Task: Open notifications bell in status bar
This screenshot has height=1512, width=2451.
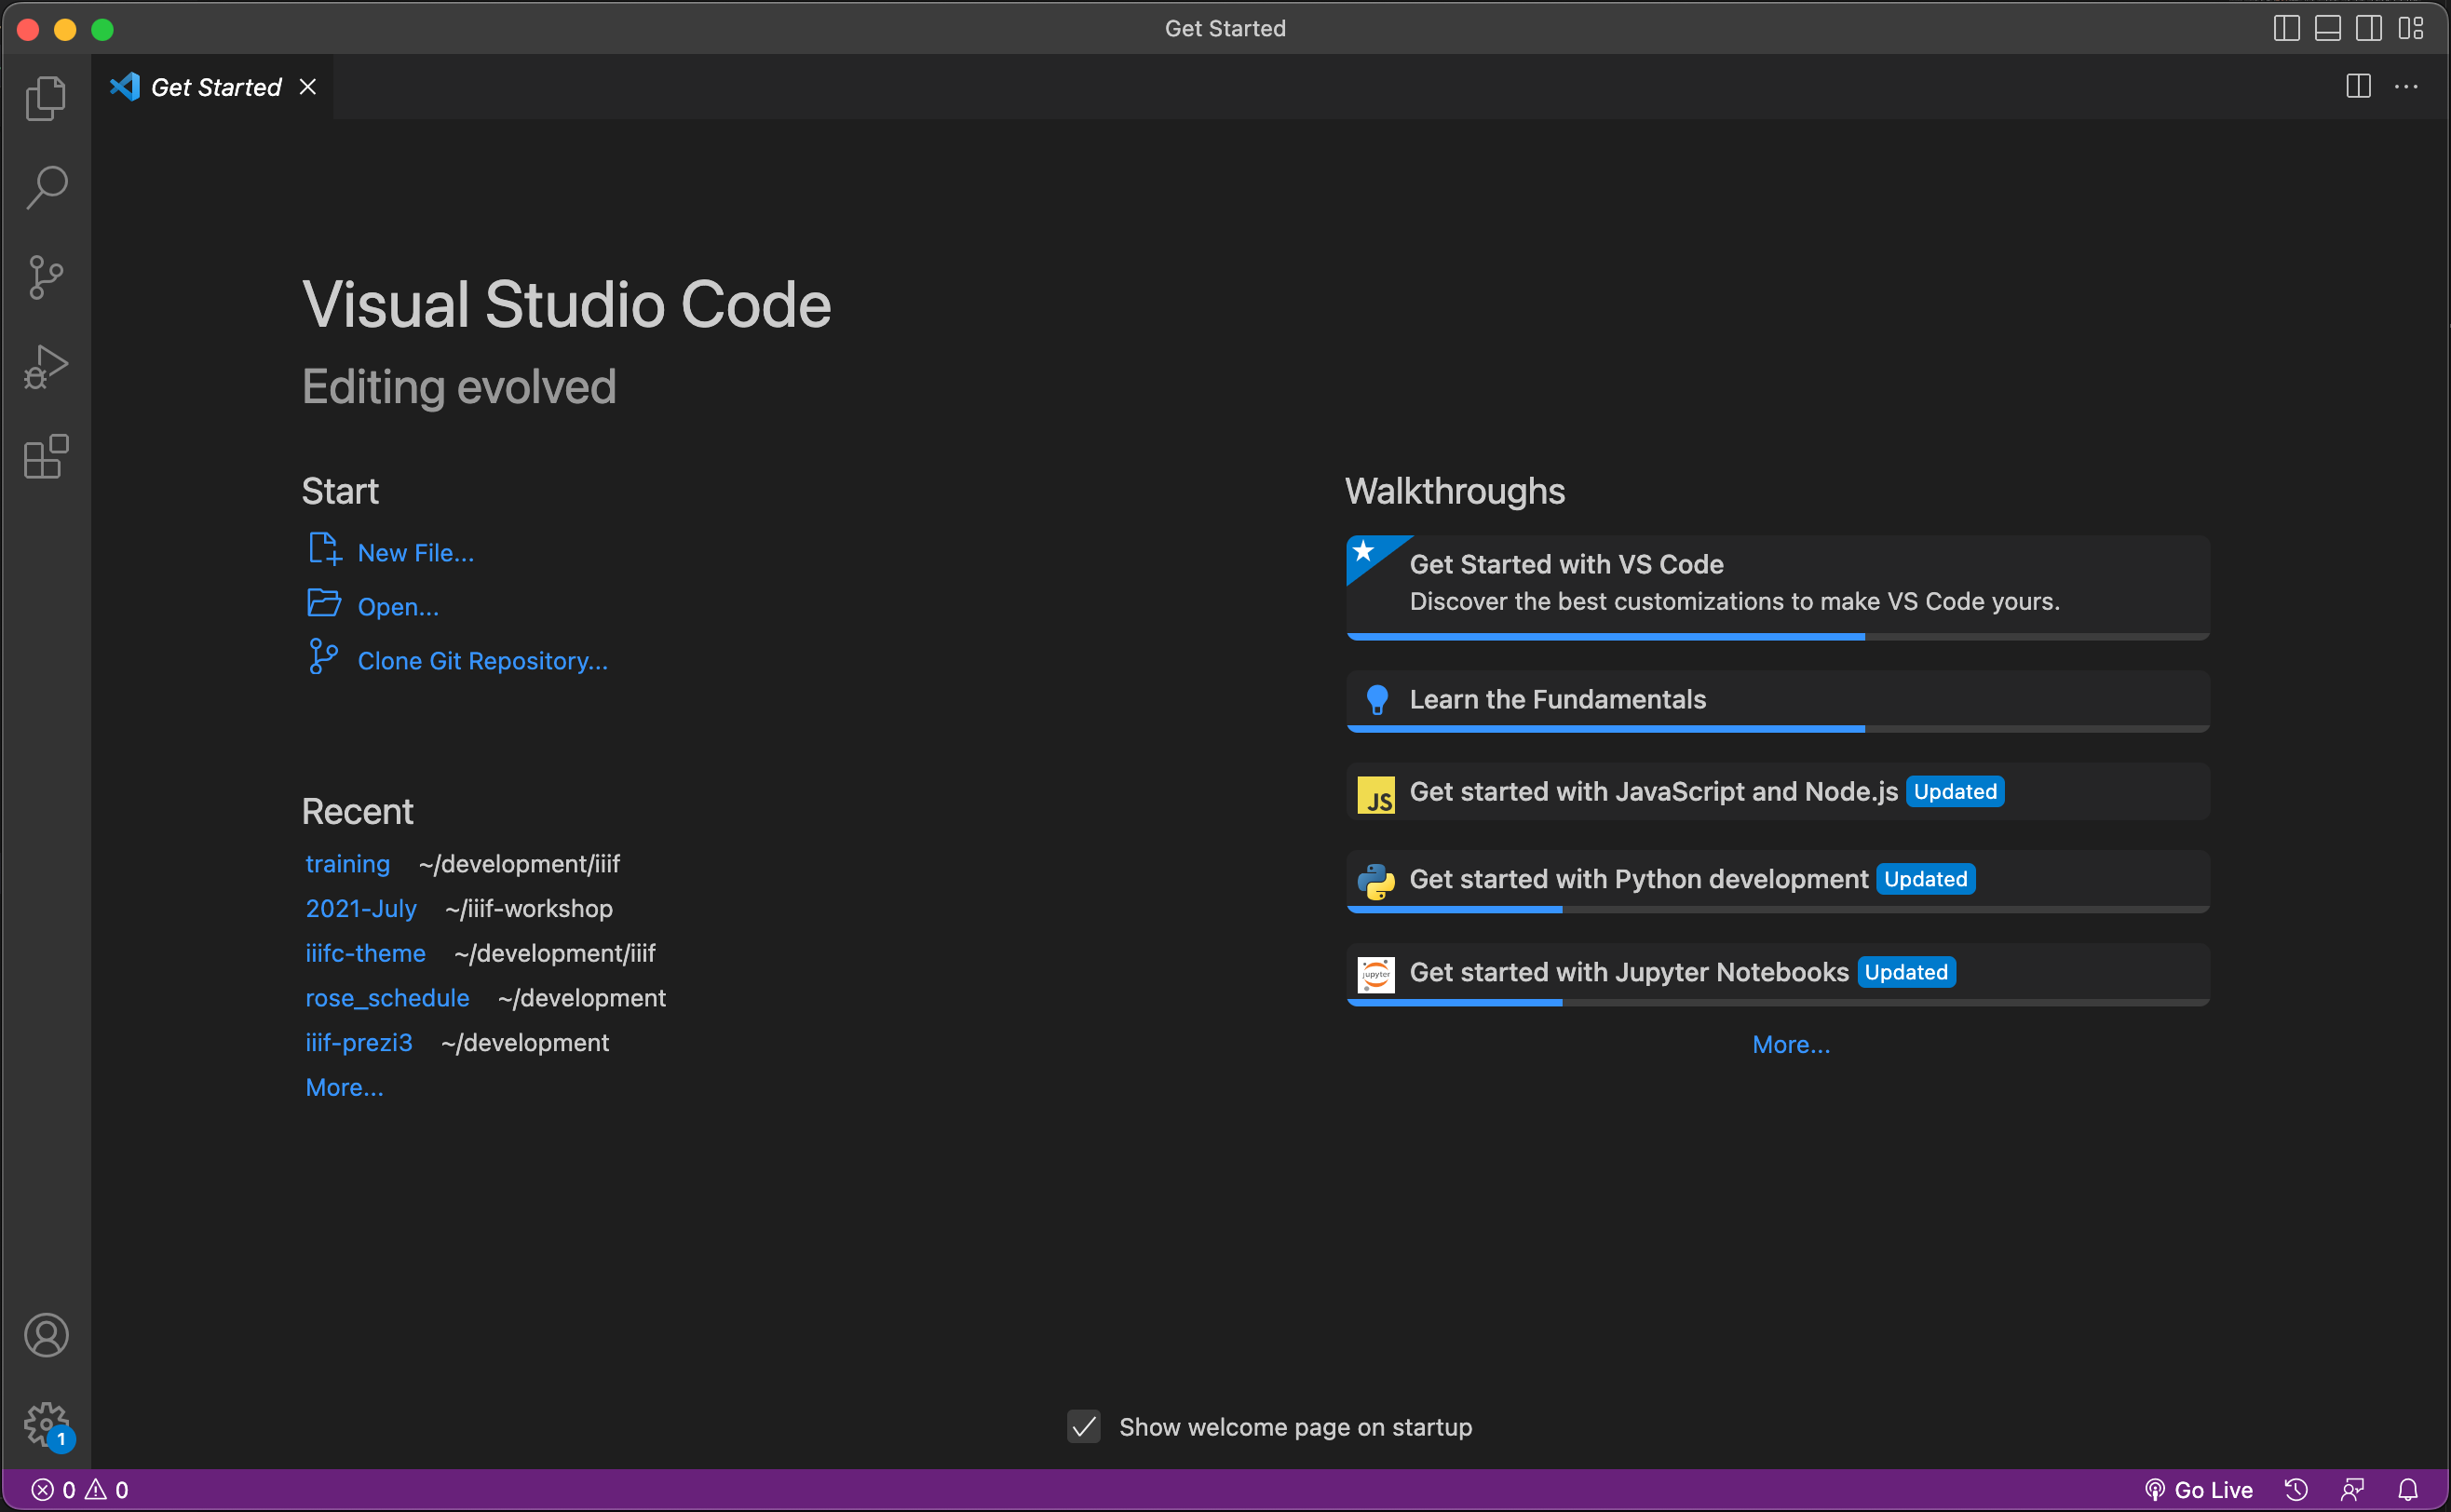Action: point(2408,1490)
